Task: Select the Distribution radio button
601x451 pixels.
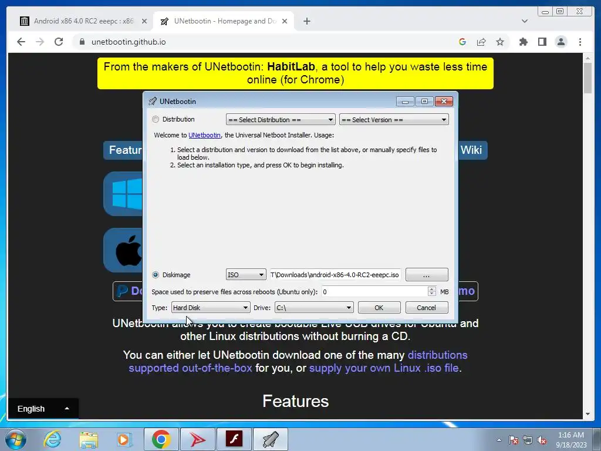Action: coord(155,119)
